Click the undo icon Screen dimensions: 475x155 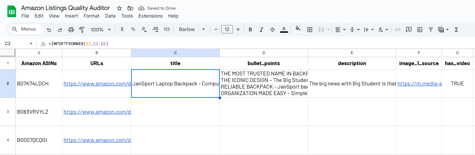click(x=49, y=30)
